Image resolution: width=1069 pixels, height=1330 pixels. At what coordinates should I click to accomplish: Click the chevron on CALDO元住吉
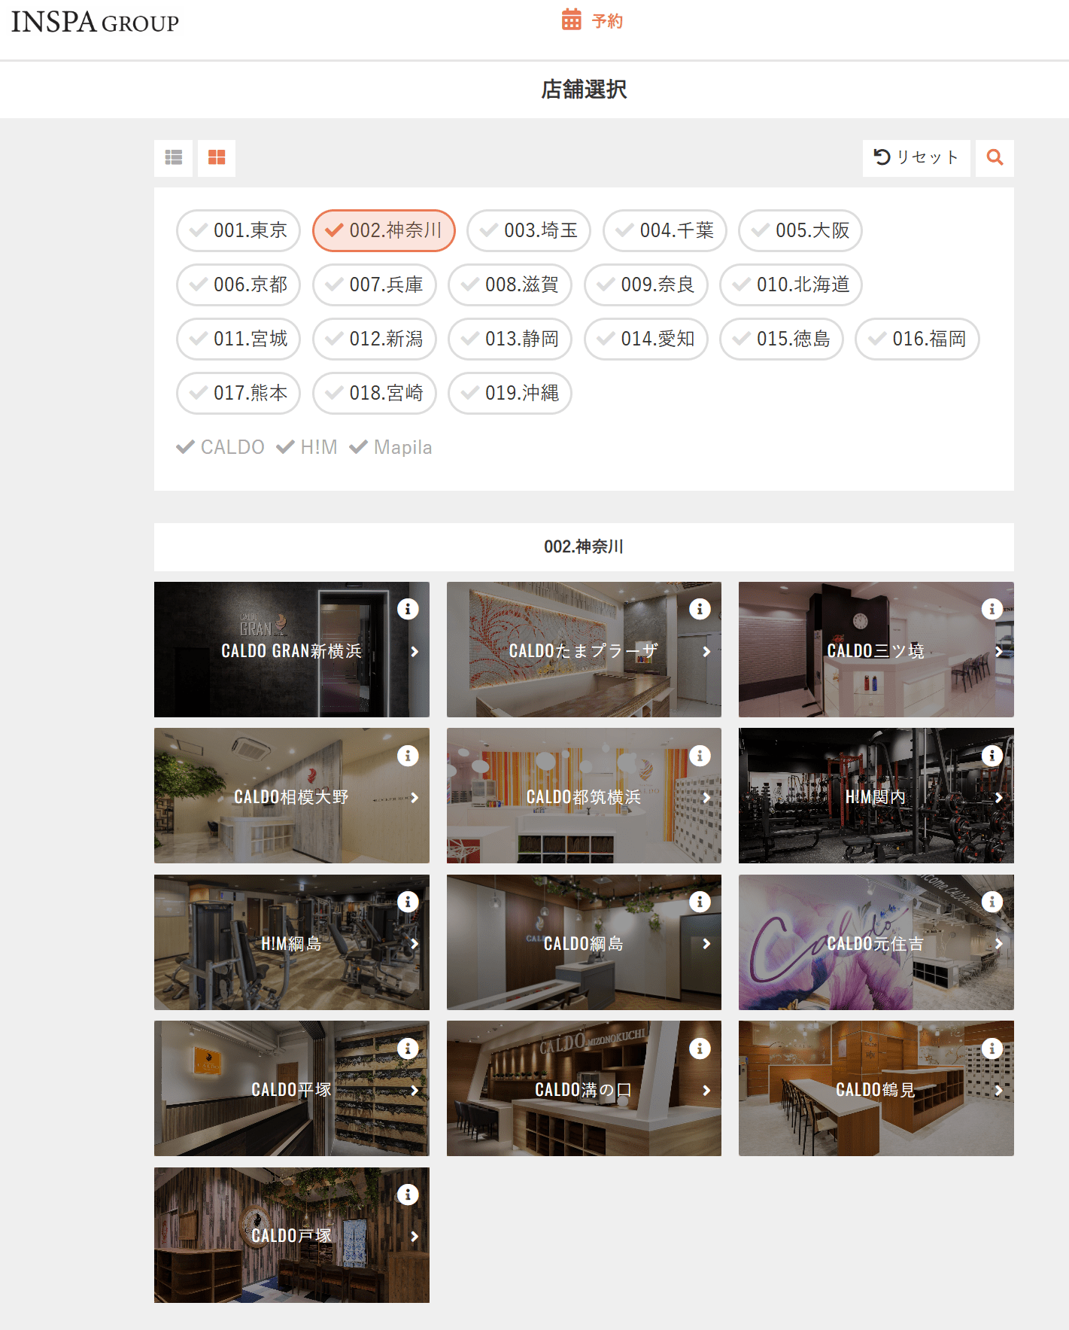[999, 943]
